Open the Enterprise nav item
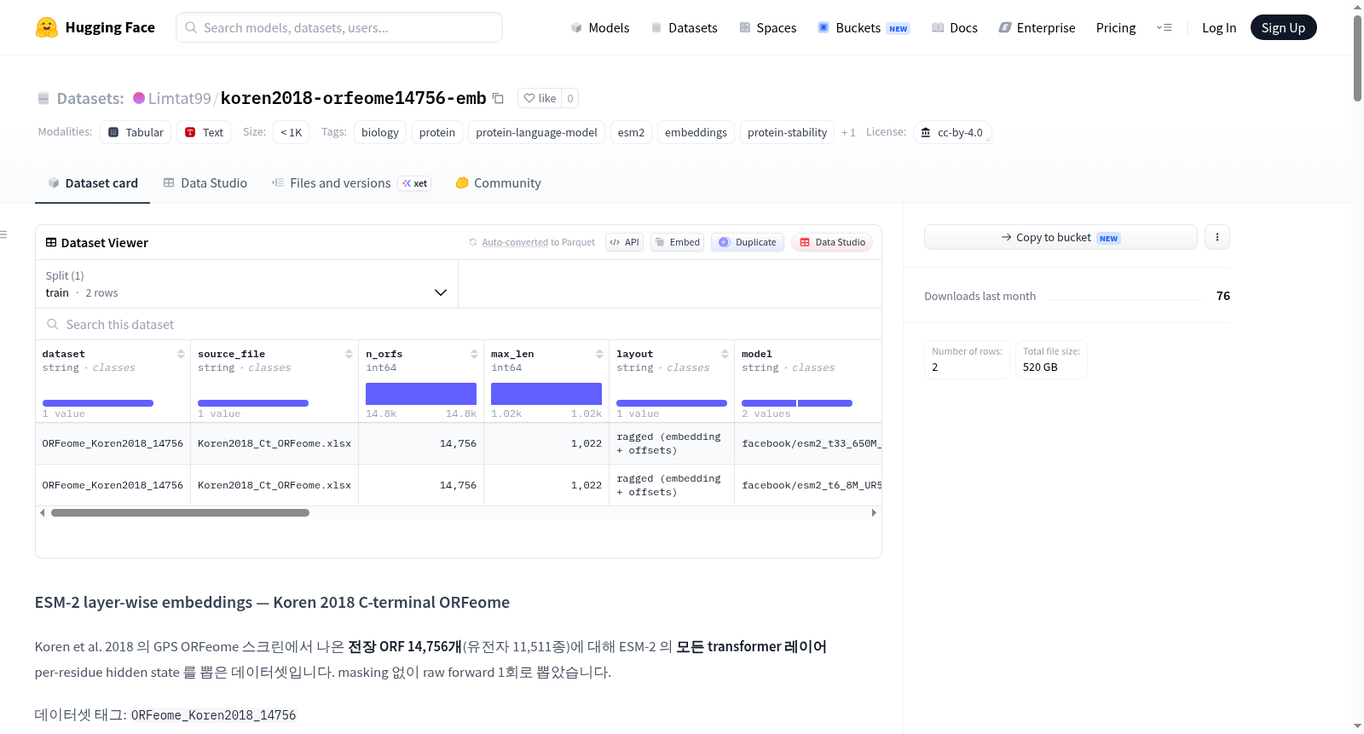The height and width of the screenshot is (734, 1364). click(1037, 27)
